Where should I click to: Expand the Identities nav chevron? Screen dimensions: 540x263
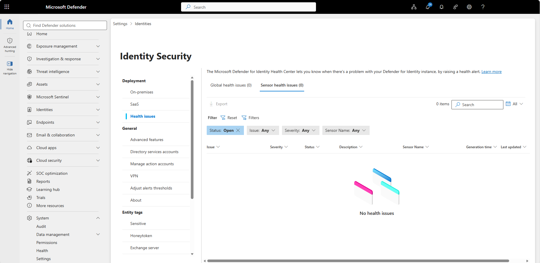[x=98, y=110]
